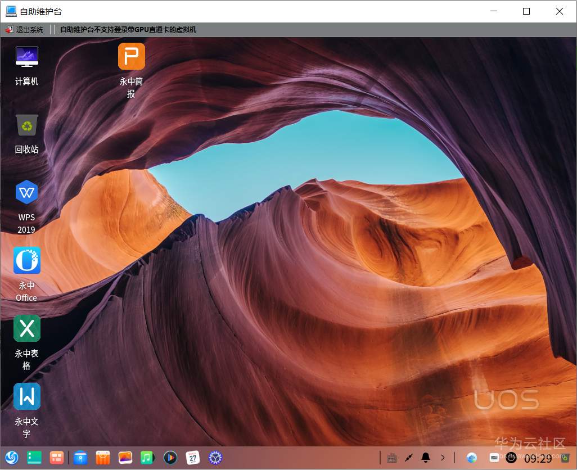Image resolution: width=577 pixels, height=470 pixels.
Task: Expand the tray with the chevron arrow
Action: (x=443, y=458)
